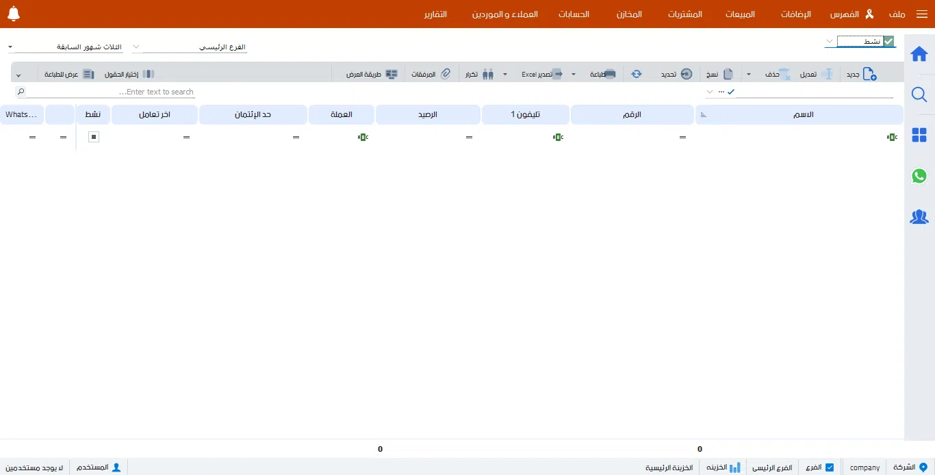The image size is (935, 475).
Task: Toggle the نشط column filter checkbox
Action: pos(94,137)
